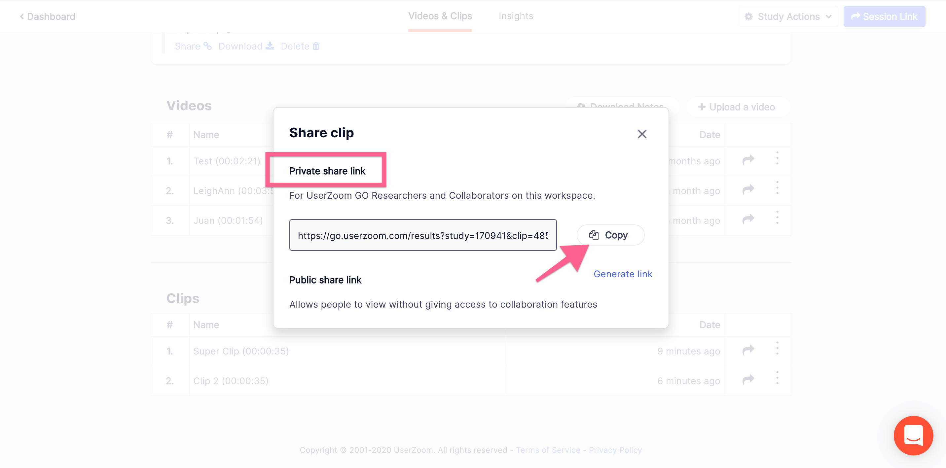Select the private share URL field
The width and height of the screenshot is (946, 468).
click(x=423, y=235)
